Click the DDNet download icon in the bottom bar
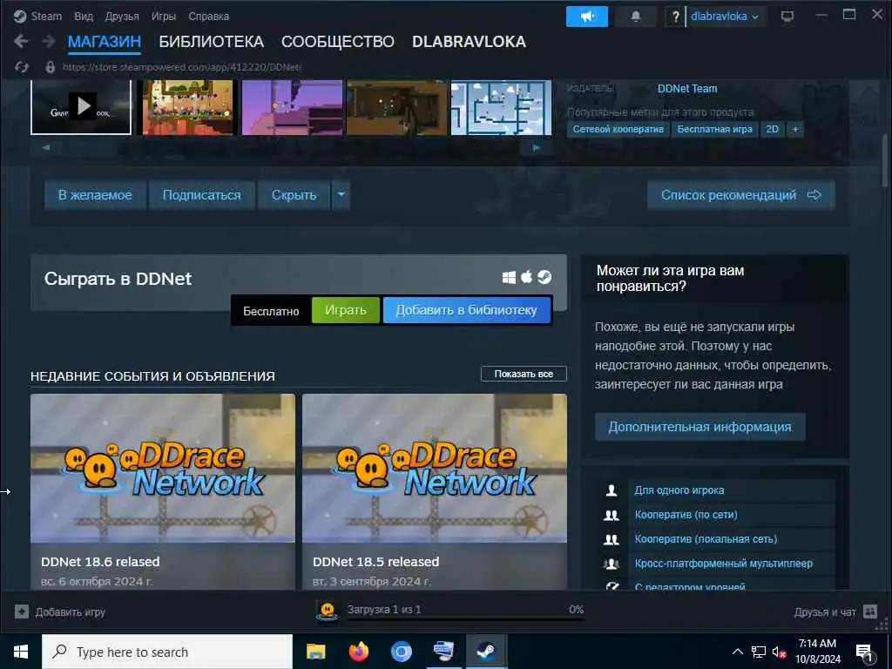Image resolution: width=892 pixels, height=669 pixels. (328, 611)
